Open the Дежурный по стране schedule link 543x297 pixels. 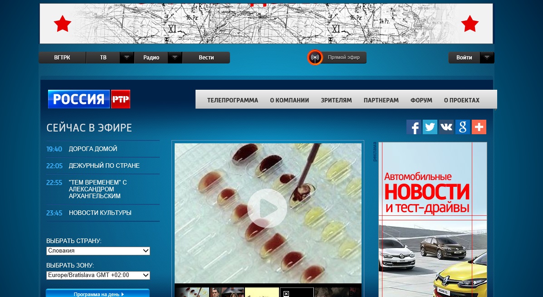tap(104, 166)
